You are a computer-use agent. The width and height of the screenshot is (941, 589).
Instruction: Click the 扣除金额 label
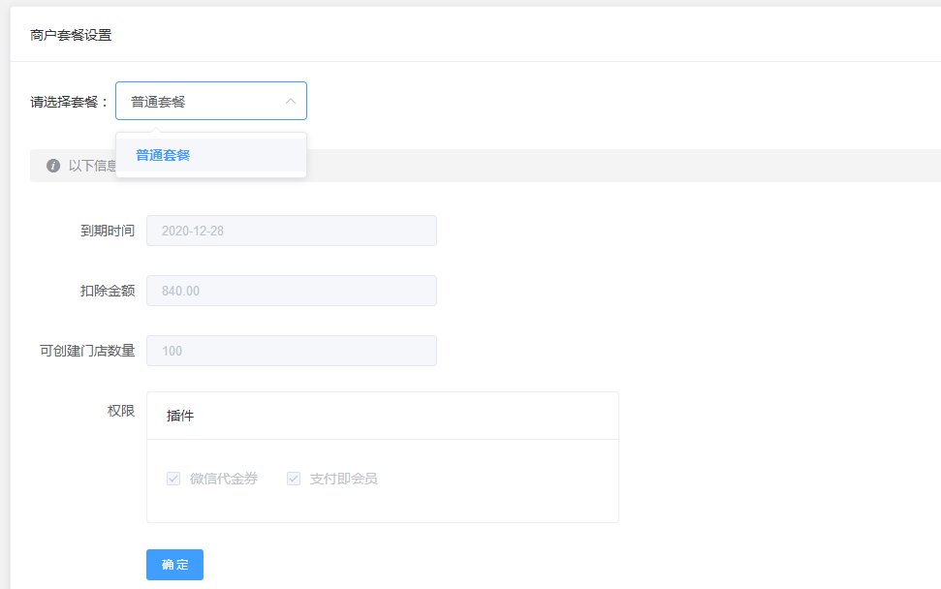click(x=108, y=291)
